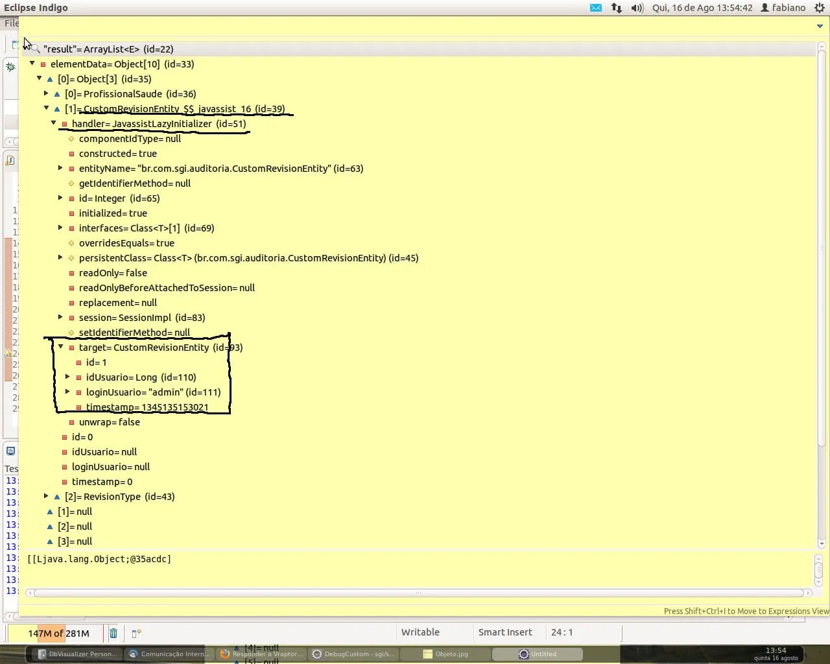Select the loginUsuario=null row

point(111,467)
